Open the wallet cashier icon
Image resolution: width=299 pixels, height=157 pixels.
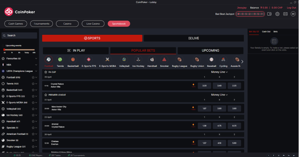point(269,14)
